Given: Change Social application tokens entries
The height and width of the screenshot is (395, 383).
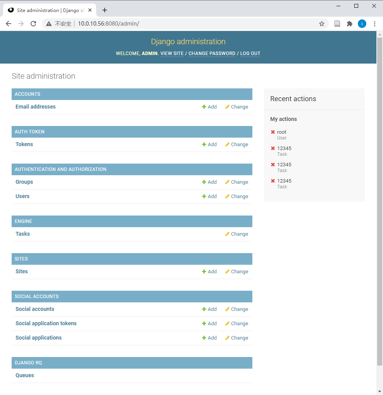Looking at the screenshot, I should pos(236,323).
